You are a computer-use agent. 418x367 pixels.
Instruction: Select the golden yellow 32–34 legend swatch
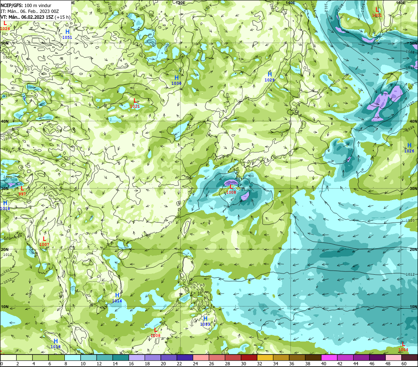(x=265, y=357)
